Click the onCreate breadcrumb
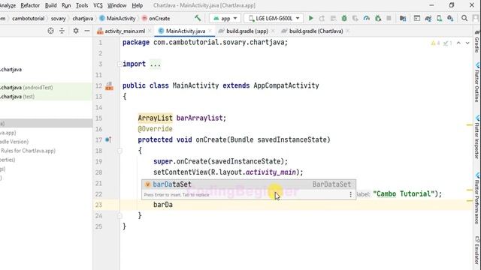Image resolution: width=481 pixels, height=270 pixels. point(156,18)
